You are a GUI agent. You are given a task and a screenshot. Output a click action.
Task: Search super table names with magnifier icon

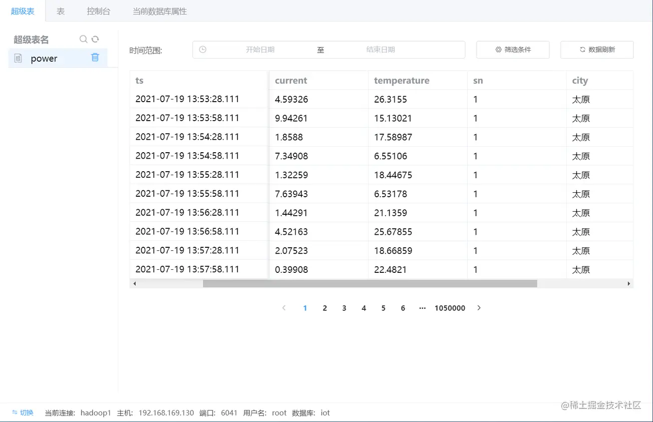[84, 39]
